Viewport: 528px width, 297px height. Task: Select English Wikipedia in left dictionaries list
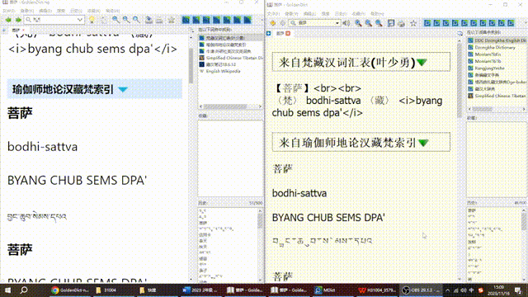[x=231, y=71]
